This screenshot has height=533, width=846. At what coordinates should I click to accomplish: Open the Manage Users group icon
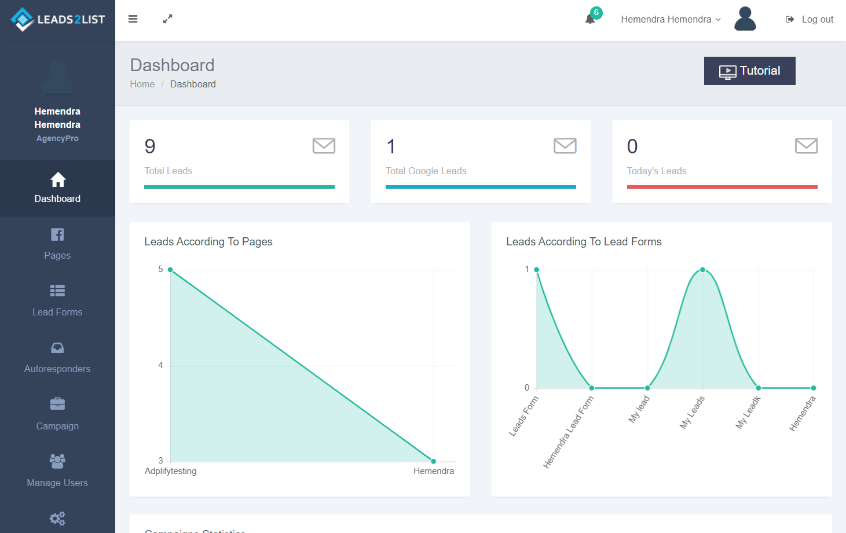click(57, 461)
